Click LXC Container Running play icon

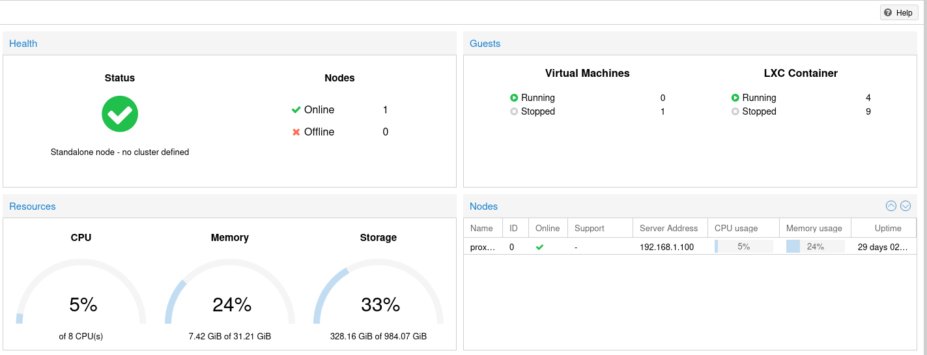(x=735, y=98)
